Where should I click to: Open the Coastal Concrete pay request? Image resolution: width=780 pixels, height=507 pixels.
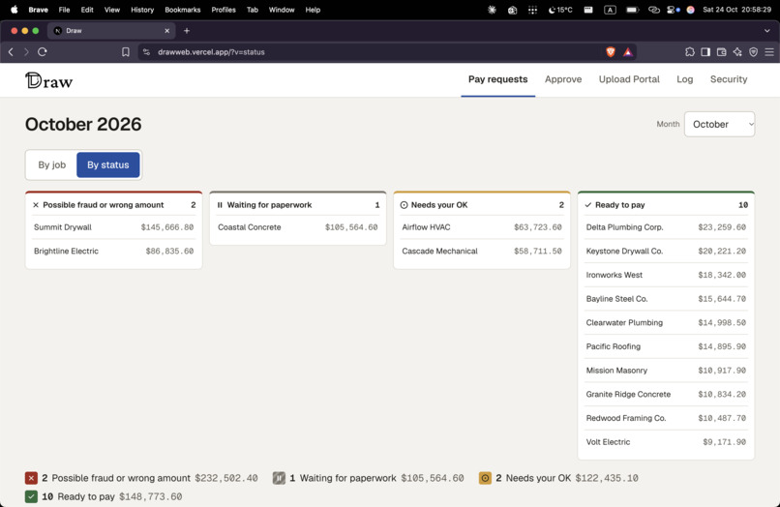click(298, 227)
